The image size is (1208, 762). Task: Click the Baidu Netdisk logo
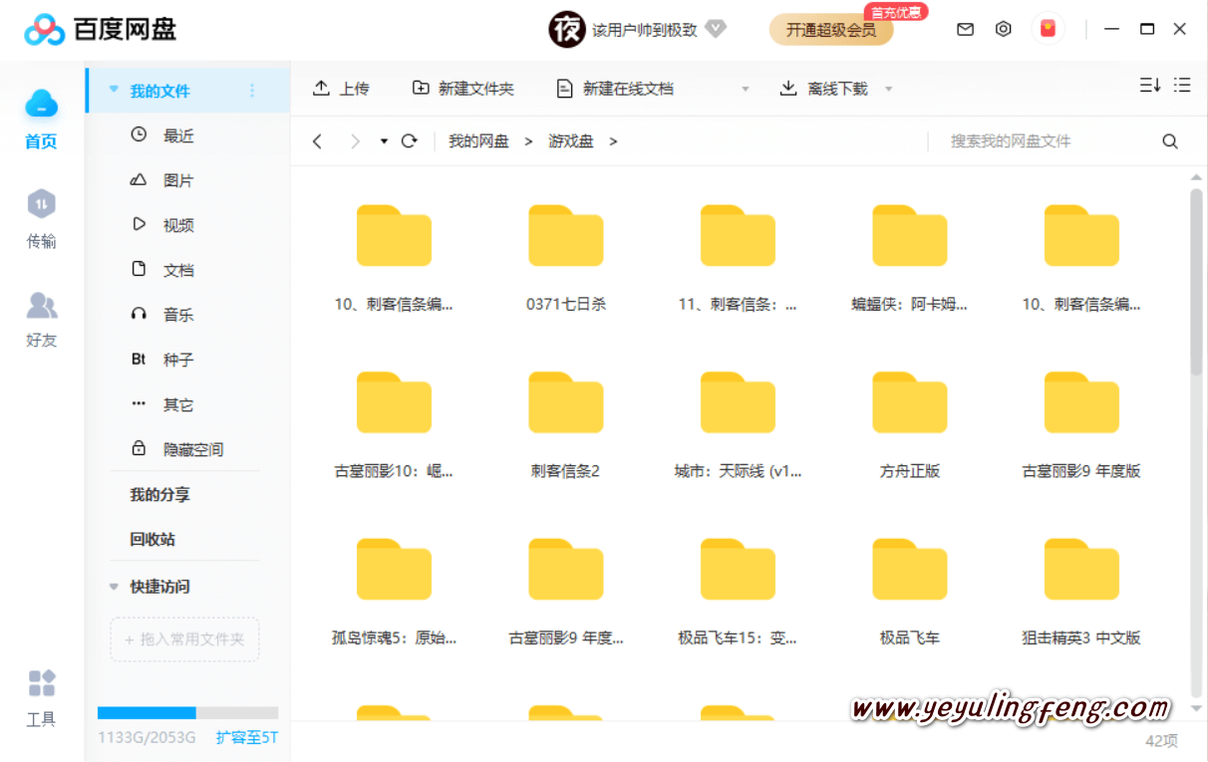coord(100,29)
